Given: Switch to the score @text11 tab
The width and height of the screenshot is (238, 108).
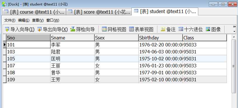Looking at the screenshot, I should (99, 12).
